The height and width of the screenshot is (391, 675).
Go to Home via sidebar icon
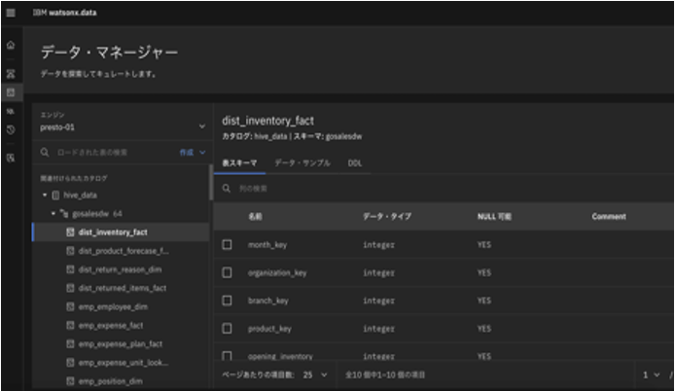(x=11, y=45)
